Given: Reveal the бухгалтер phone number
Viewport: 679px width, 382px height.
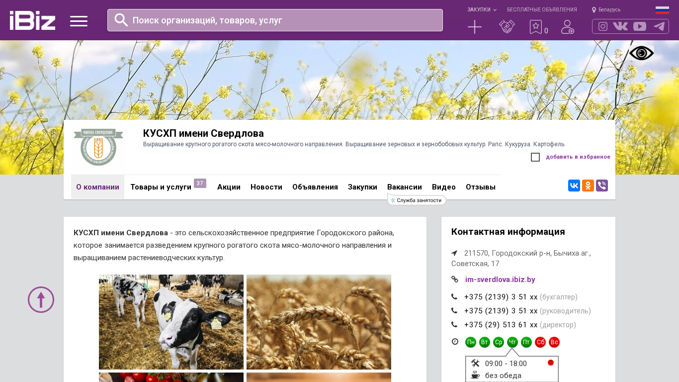Looking at the screenshot, I should tap(501, 297).
